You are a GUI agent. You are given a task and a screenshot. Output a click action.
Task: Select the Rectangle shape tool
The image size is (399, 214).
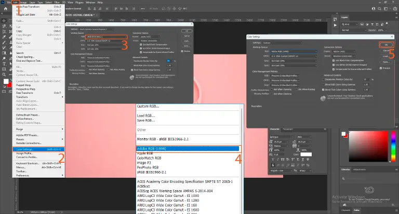click(x=4, y=69)
